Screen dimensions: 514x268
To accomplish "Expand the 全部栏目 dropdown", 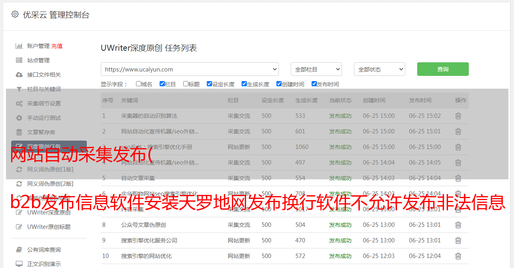I will pos(316,69).
